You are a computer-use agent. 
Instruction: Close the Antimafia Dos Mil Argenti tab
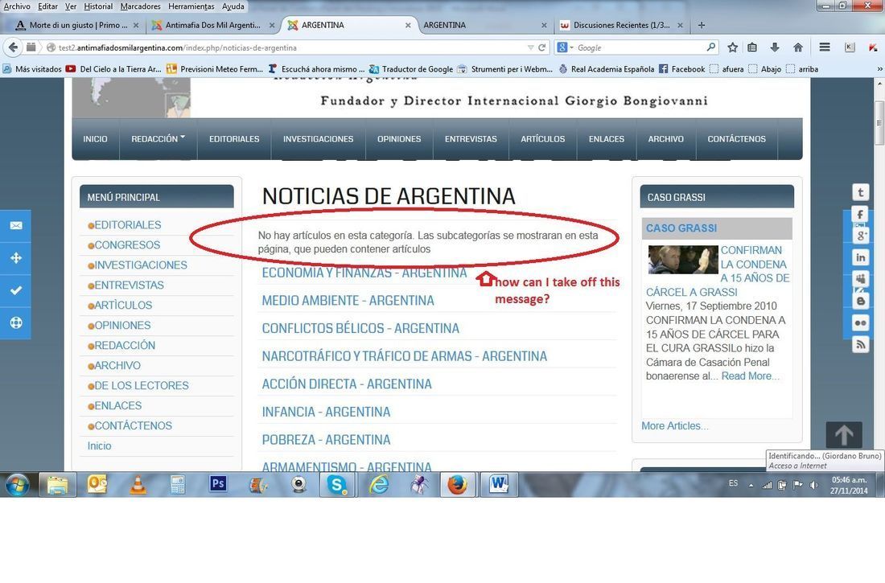pos(272,26)
